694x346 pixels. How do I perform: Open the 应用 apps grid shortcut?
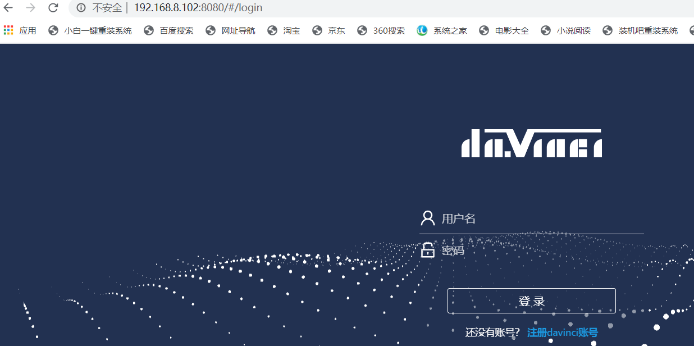[20, 30]
